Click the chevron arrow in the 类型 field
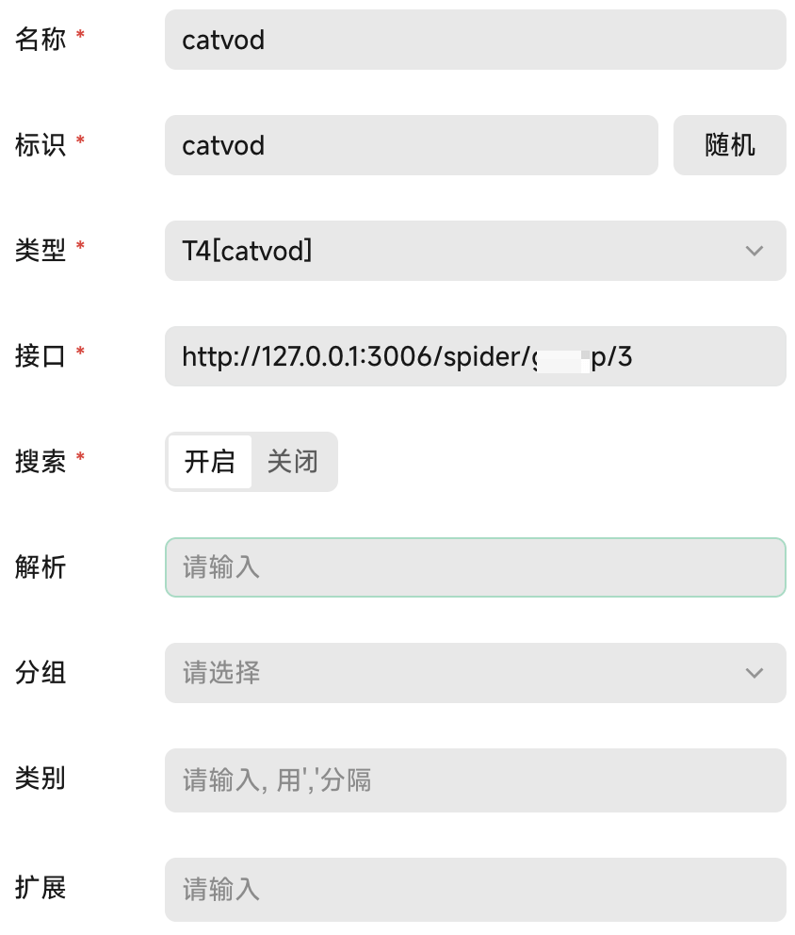Viewport: 795px width, 935px height. coord(754,251)
